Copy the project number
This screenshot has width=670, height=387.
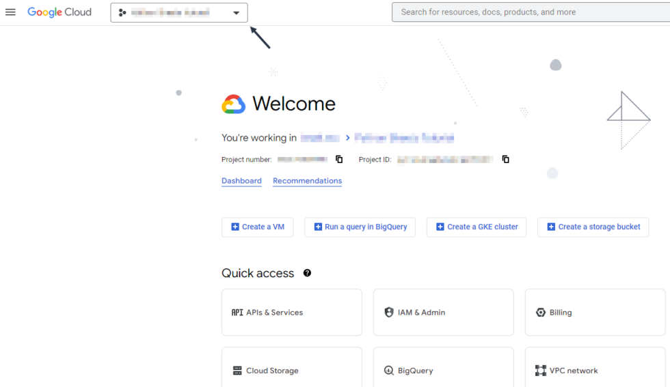click(x=339, y=160)
